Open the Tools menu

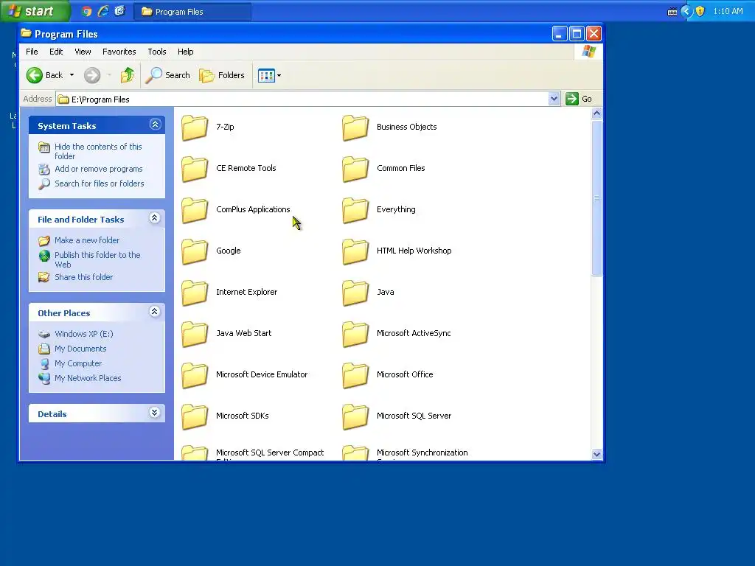(157, 52)
